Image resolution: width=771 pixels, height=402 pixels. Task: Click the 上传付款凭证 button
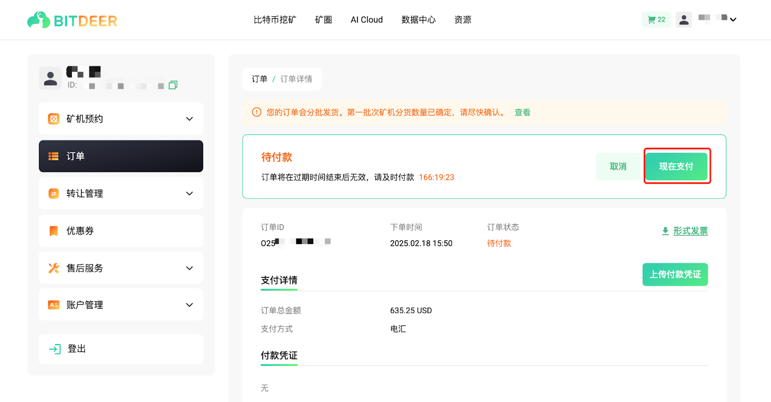pos(675,274)
